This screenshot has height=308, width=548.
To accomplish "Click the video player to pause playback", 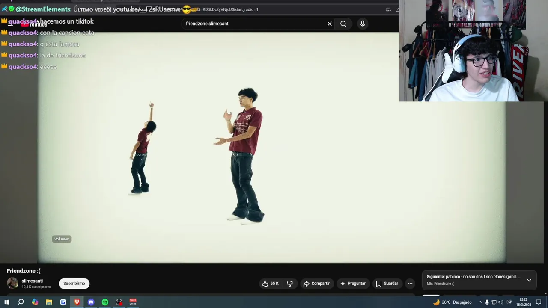I will pyautogui.click(x=271, y=148).
